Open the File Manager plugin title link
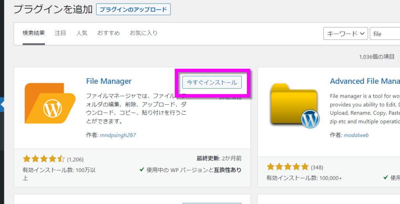This screenshot has height=204, width=400. click(x=109, y=81)
